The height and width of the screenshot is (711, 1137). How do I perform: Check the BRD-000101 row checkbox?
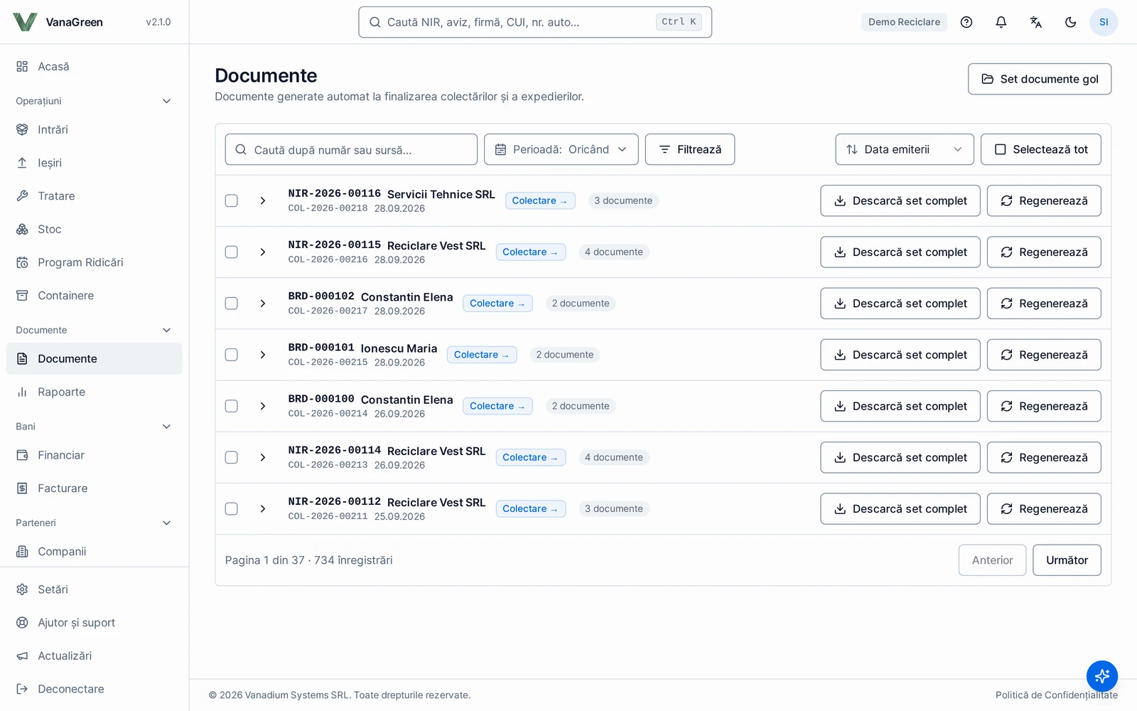(232, 355)
